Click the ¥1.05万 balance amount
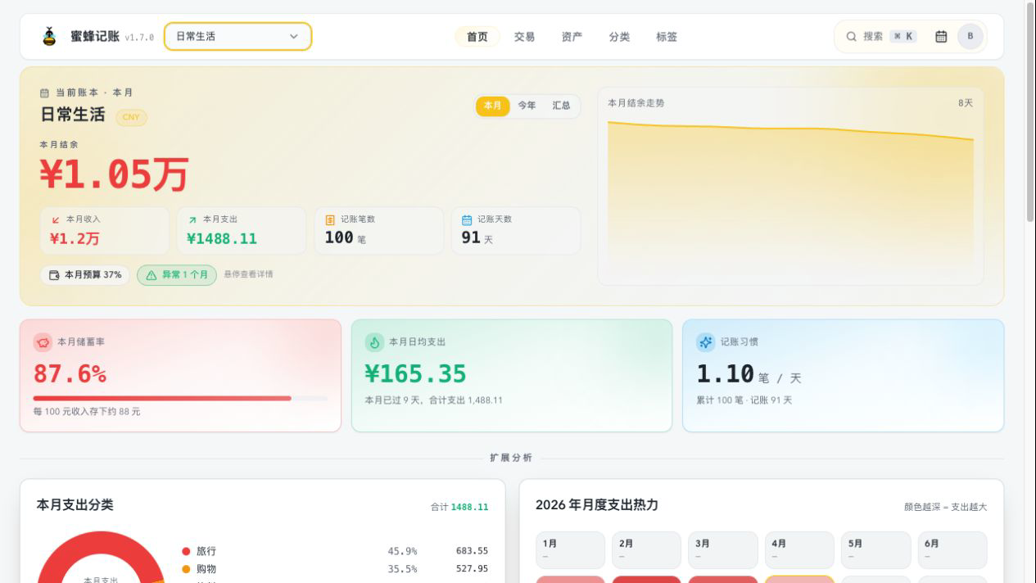1036x583 pixels. click(x=114, y=174)
